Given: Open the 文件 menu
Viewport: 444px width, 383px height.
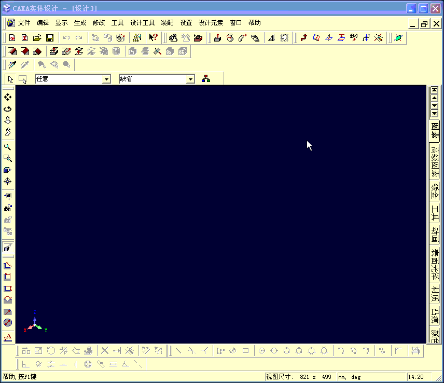Looking at the screenshot, I should tap(24, 23).
